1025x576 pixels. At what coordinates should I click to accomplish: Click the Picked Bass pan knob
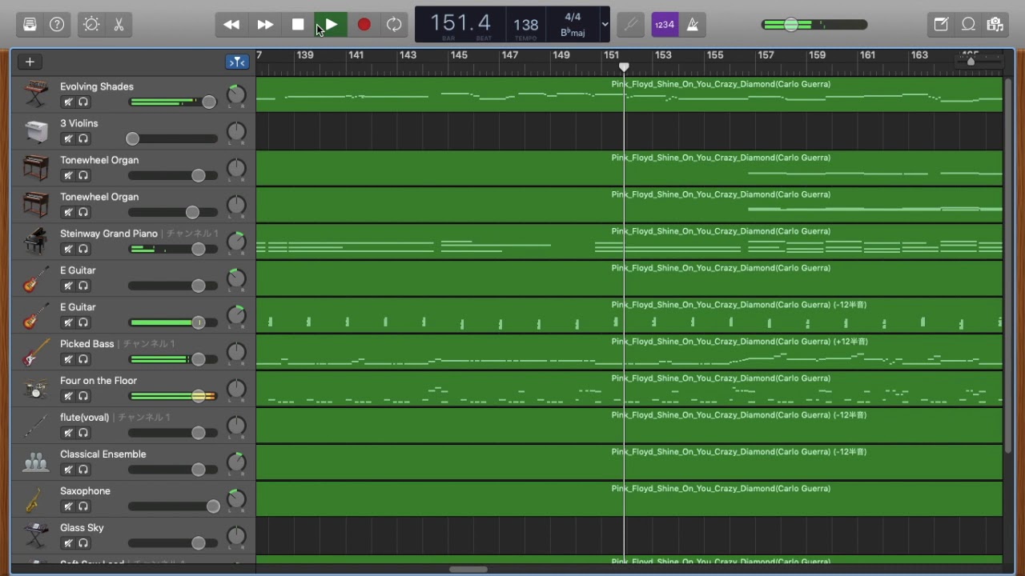[236, 352]
